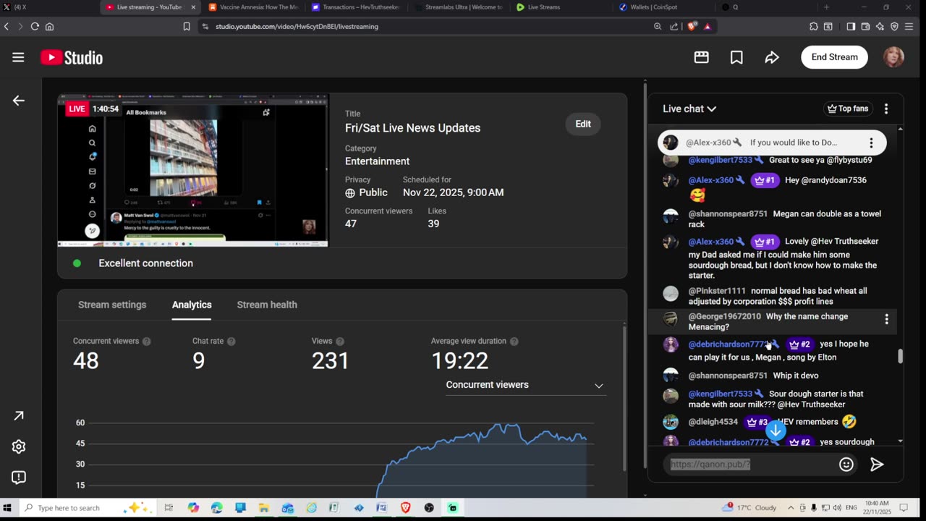Open pinned message options menu
This screenshot has height=521, width=926.
(x=871, y=143)
